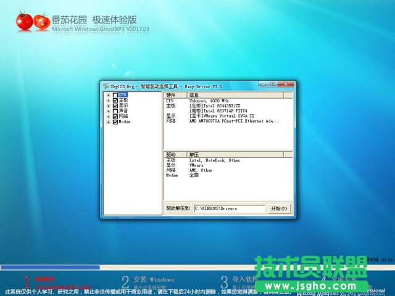Screen dimensions: 395x296
Task: Click the 驱动 column header
Action: click(175, 155)
